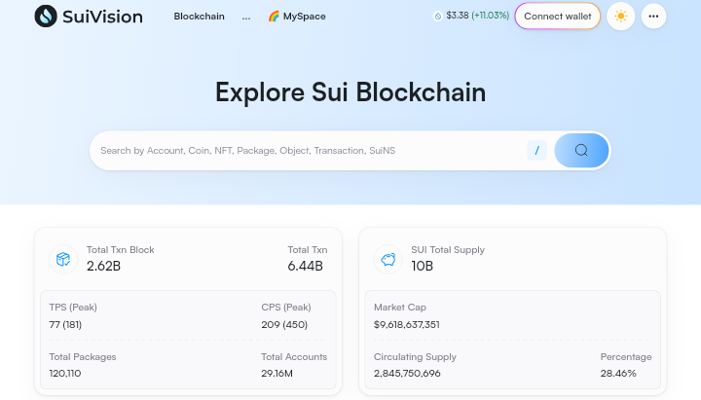Click the SuiVision droplet logo icon
The image size is (701, 400).
coord(45,17)
